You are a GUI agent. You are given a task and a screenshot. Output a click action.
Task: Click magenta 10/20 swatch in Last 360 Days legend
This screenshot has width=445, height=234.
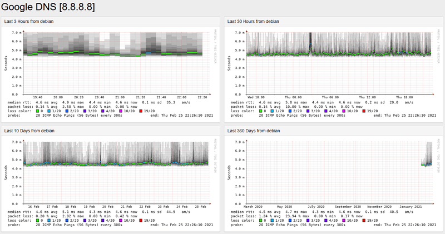click(x=344, y=221)
